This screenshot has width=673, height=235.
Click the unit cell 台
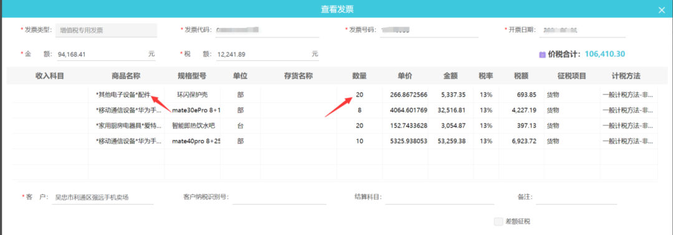(x=241, y=126)
